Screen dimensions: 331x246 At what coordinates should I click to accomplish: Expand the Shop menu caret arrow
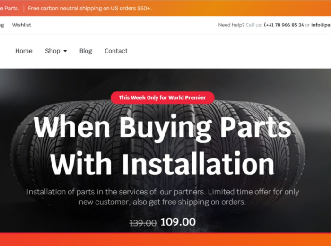(x=65, y=51)
